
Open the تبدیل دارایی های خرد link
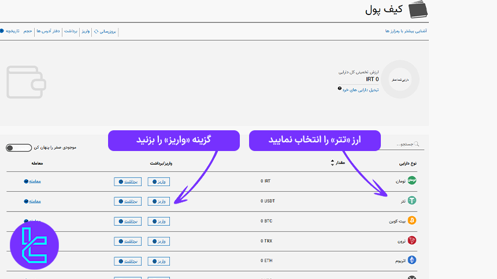tap(361, 90)
